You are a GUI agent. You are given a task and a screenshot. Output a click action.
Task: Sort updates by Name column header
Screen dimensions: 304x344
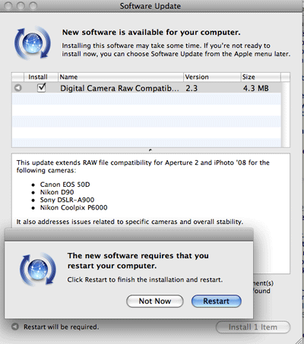121,77
